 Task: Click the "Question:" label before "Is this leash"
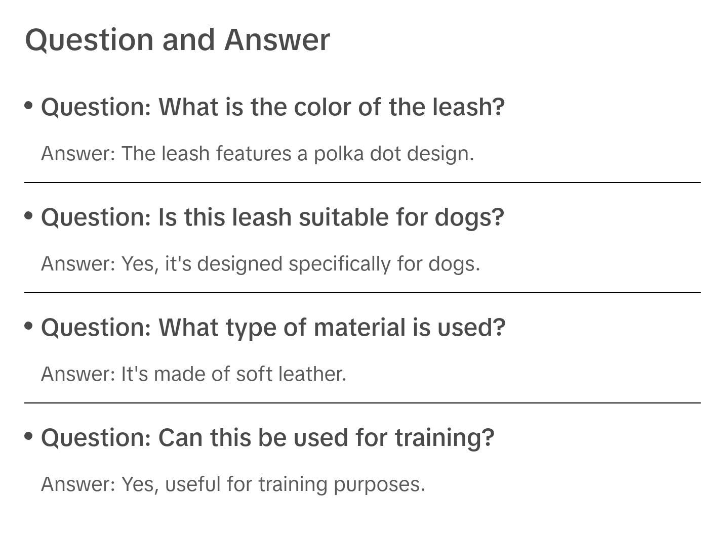[x=96, y=217]
